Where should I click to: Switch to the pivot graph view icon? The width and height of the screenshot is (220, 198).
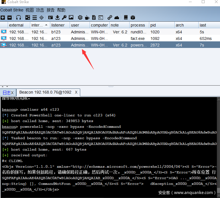coord(27,17)
